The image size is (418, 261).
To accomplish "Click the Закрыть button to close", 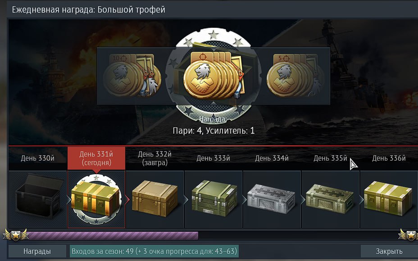I will (389, 251).
